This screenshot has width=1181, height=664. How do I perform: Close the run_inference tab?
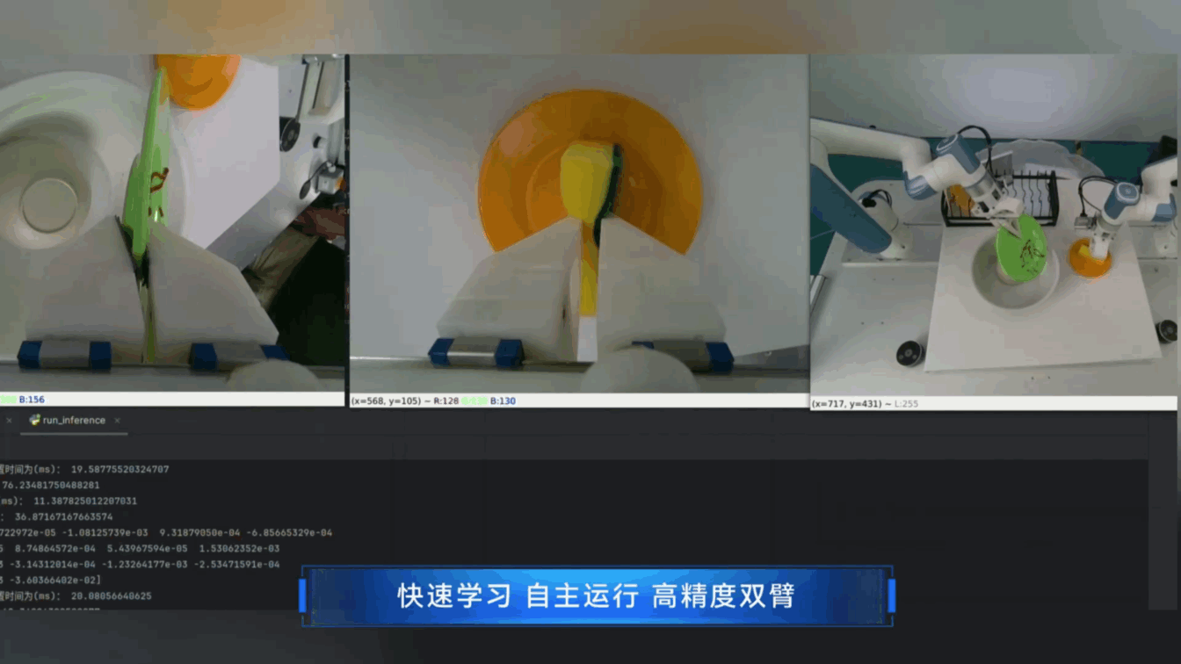pyautogui.click(x=118, y=421)
